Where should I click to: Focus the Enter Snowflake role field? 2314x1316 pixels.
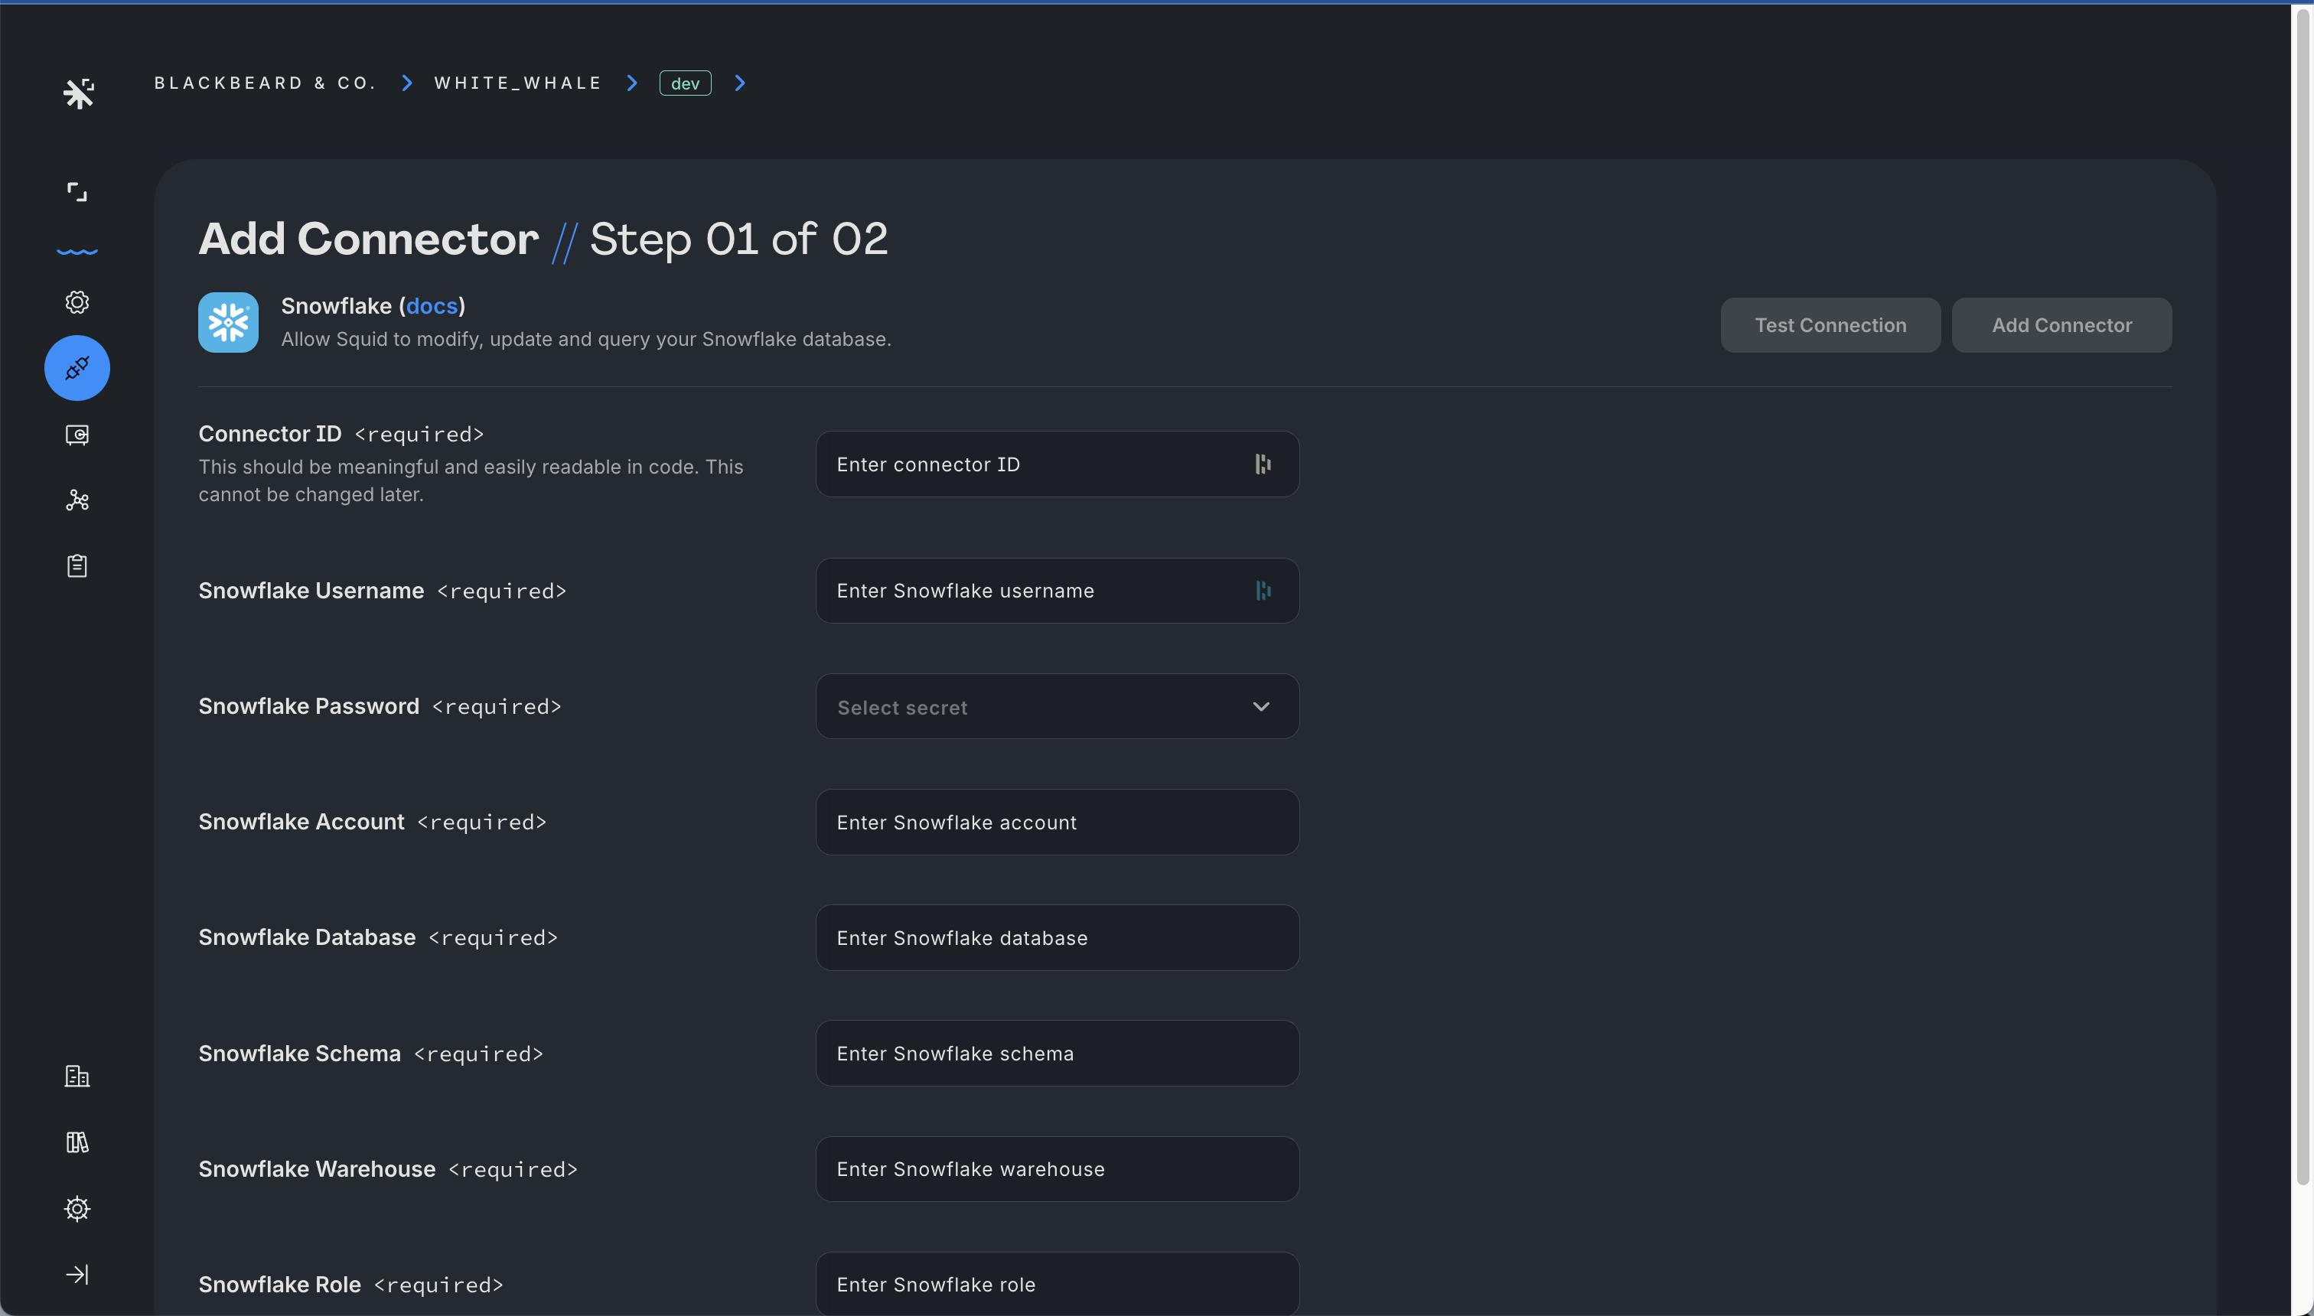pyautogui.click(x=1057, y=1283)
